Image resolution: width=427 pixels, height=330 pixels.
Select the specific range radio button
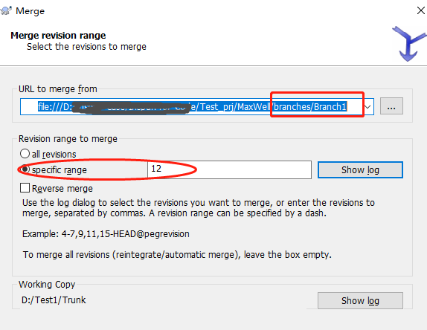[x=25, y=169]
